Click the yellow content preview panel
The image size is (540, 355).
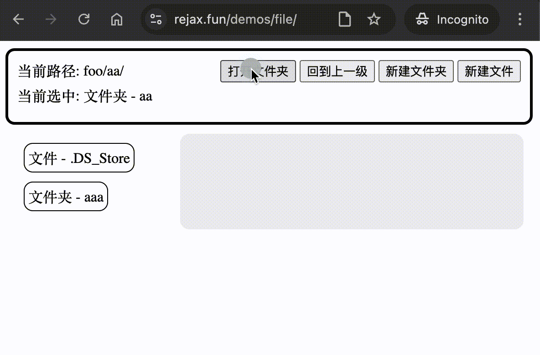(x=352, y=181)
